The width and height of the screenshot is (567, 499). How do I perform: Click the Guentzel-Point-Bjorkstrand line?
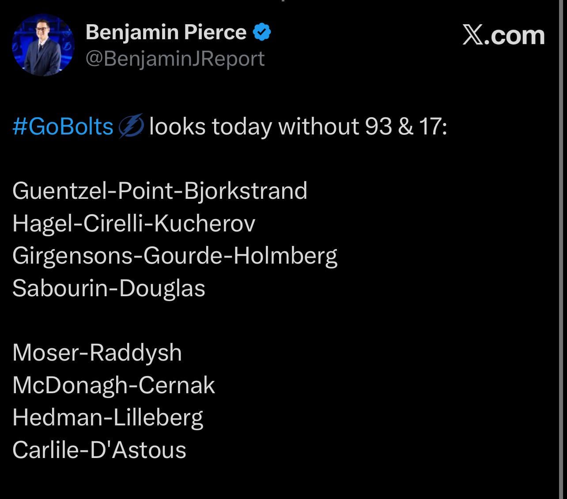click(x=160, y=191)
